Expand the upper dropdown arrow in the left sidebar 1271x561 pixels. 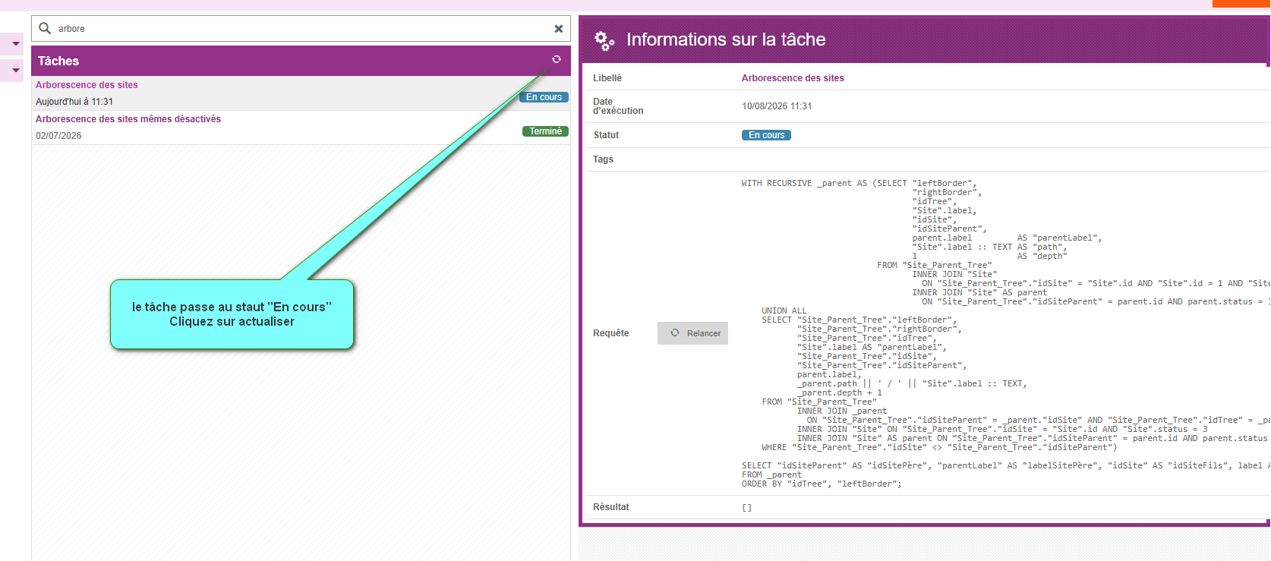pyautogui.click(x=16, y=44)
